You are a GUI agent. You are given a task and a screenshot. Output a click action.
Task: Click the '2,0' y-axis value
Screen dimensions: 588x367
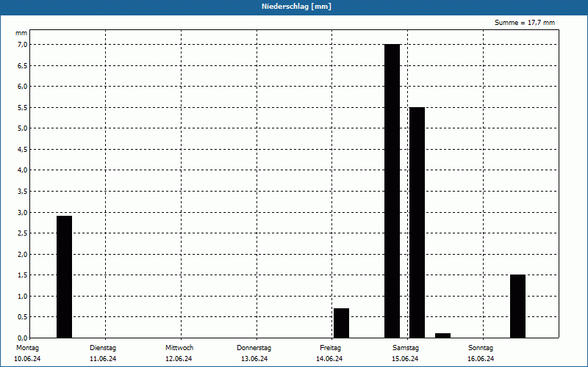pyautogui.click(x=23, y=254)
